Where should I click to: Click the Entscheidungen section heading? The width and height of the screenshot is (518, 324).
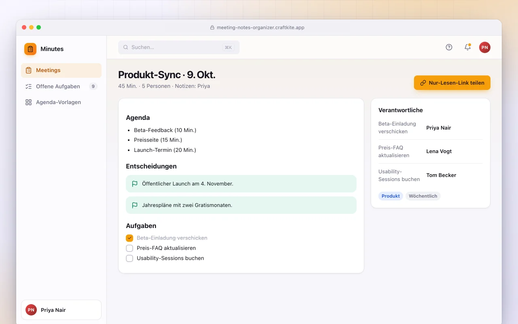(x=151, y=166)
